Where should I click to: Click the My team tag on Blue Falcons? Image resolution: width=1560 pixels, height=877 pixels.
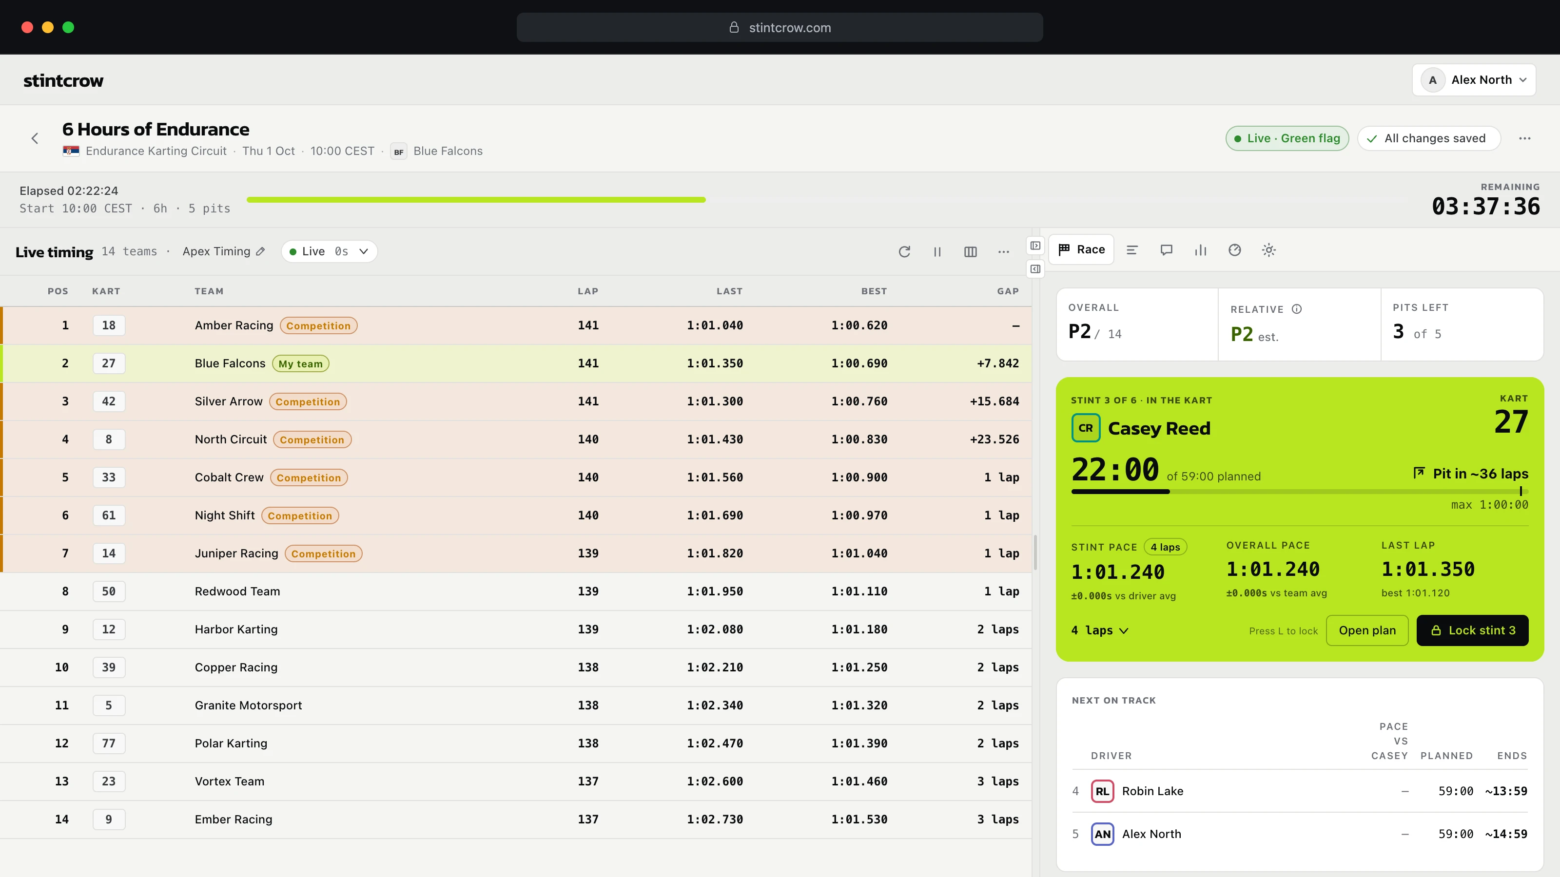(300, 364)
